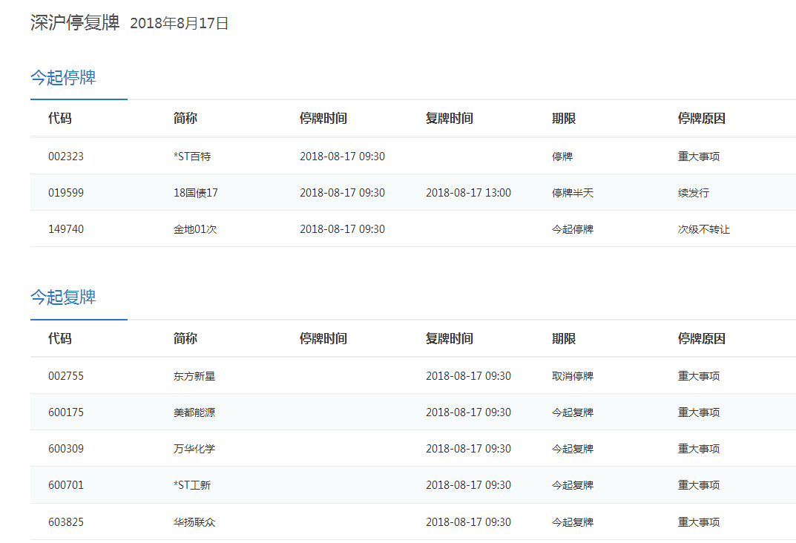Switch to the 今起复牌 section tab
This screenshot has height=543, width=796.
click(63, 298)
